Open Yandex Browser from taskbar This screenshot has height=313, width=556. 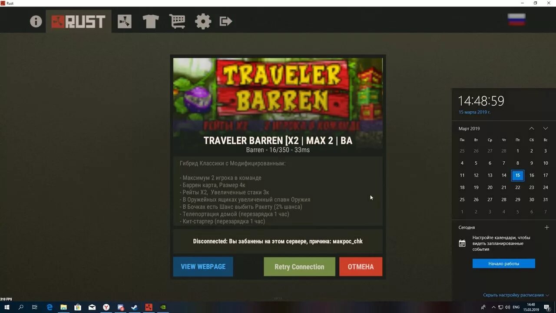[x=106, y=307]
